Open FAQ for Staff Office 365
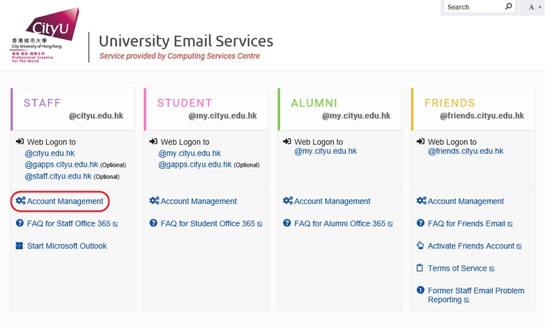Screen dimensions: 545x328 tap(69, 223)
